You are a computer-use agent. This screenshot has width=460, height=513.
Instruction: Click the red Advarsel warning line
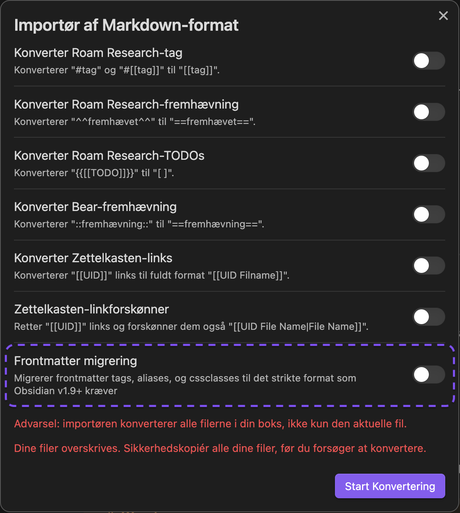pyautogui.click(x=210, y=424)
